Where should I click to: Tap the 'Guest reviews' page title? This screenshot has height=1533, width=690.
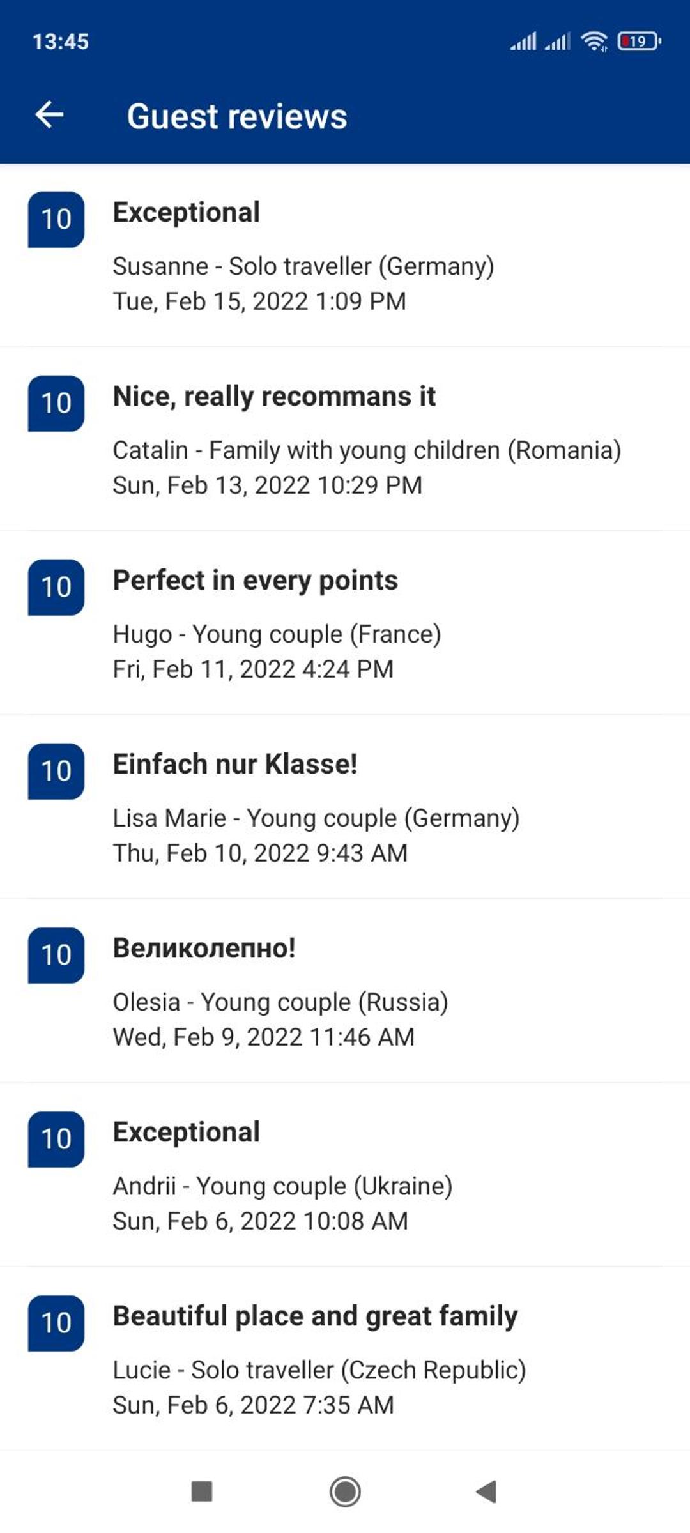tap(237, 116)
